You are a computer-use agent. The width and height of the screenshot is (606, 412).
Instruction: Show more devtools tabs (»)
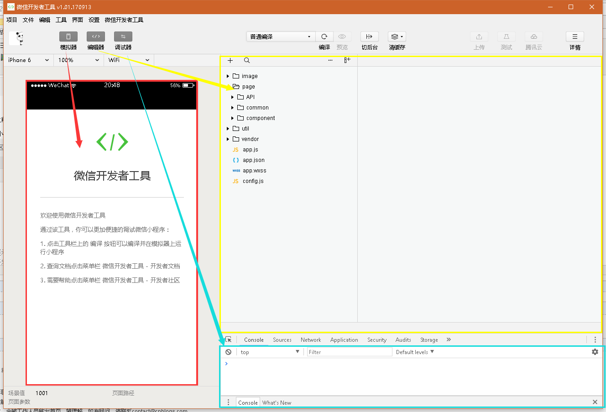coord(449,340)
